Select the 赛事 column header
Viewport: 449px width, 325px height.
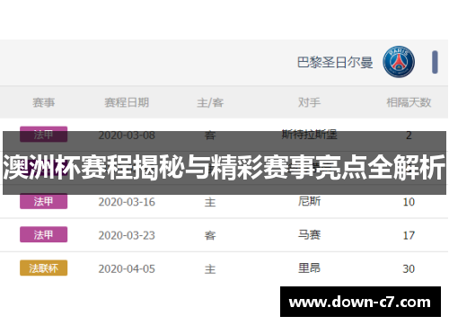pyautogui.click(x=44, y=102)
